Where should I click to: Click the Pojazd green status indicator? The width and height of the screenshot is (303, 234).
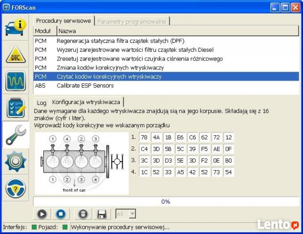65,227
